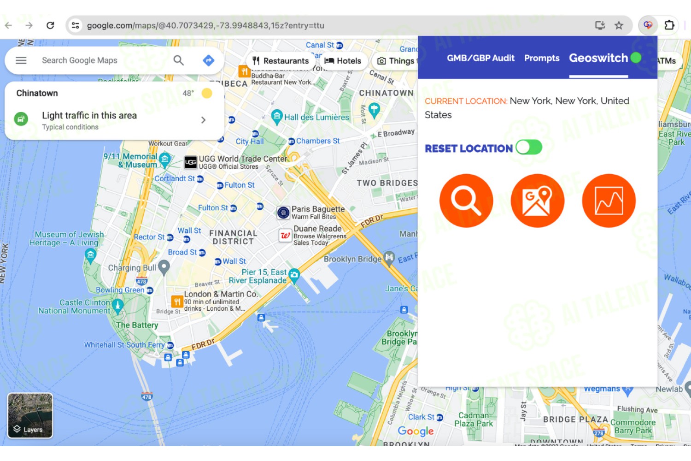This screenshot has width=691, height=461.
Task: Select the London & Martin Co. restaurant marker
Action: coord(177,301)
